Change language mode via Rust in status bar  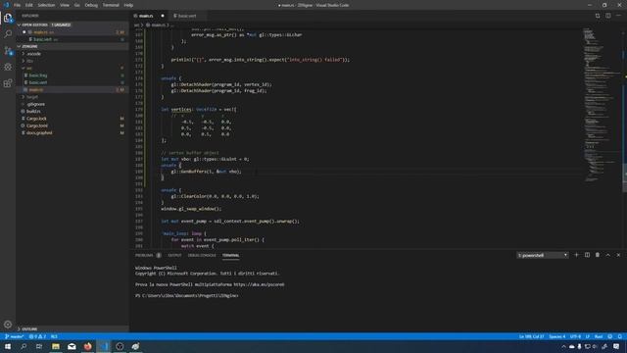click(x=599, y=336)
